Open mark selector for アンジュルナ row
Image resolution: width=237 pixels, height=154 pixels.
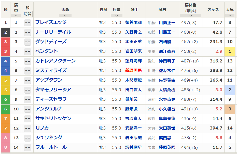(27, 109)
